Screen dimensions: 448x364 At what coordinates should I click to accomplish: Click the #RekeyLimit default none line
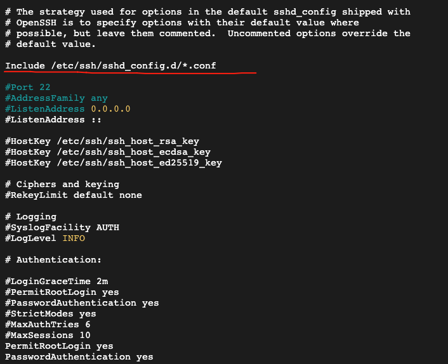click(74, 195)
